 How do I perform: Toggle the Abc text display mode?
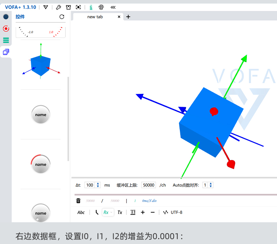coord(81,212)
